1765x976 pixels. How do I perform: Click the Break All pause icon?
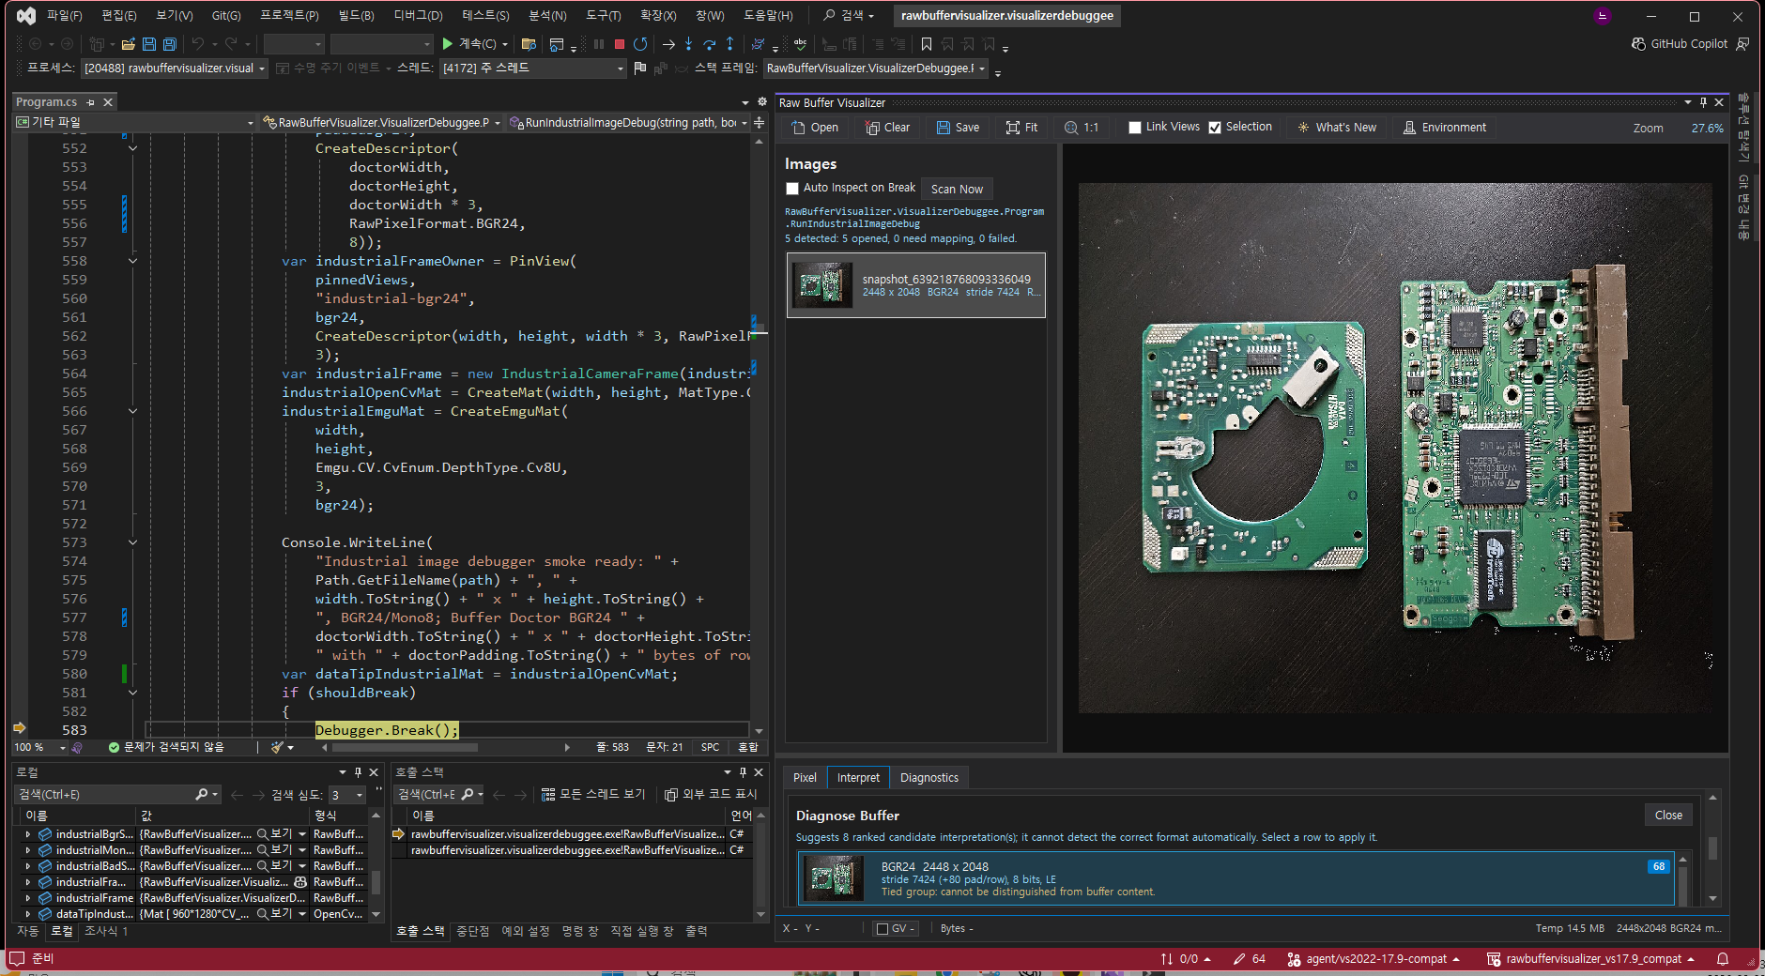pyautogui.click(x=599, y=44)
